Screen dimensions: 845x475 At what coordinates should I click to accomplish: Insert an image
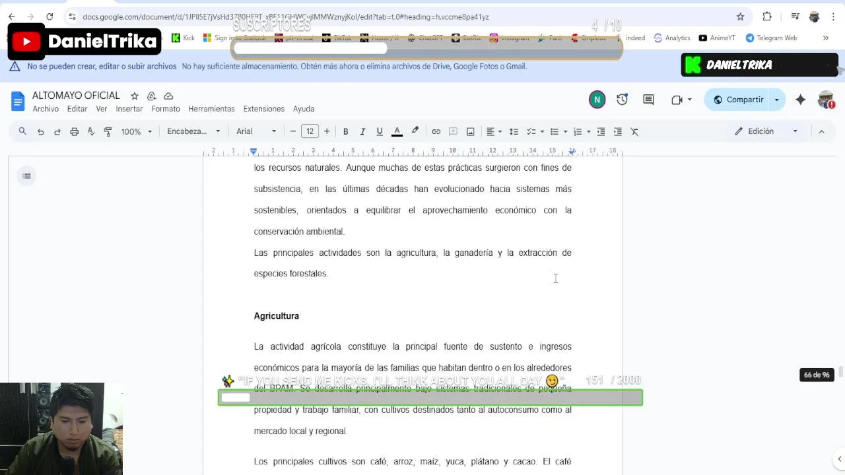[471, 131]
